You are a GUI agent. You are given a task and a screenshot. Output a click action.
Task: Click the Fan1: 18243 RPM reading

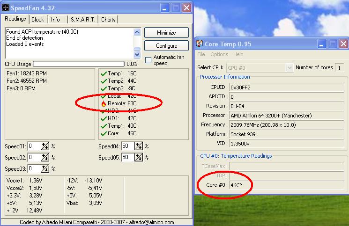tap(27, 73)
